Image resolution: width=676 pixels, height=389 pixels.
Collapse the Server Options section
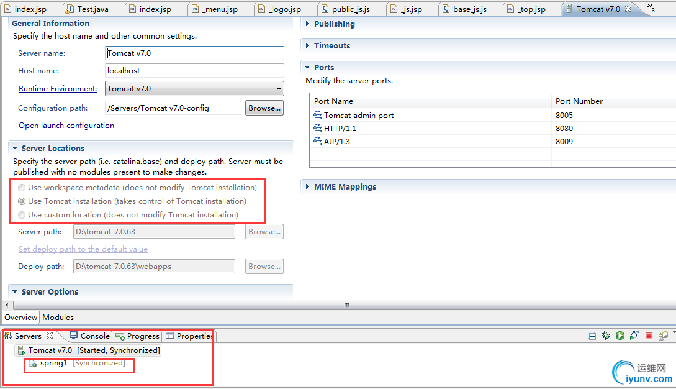[15, 292]
